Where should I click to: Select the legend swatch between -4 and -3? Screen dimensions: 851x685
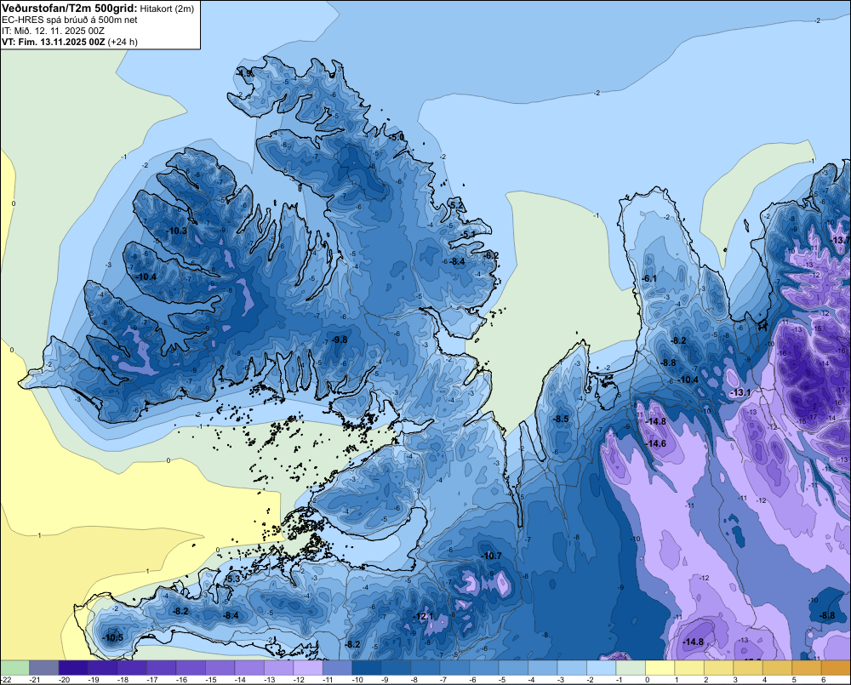tap(542, 667)
